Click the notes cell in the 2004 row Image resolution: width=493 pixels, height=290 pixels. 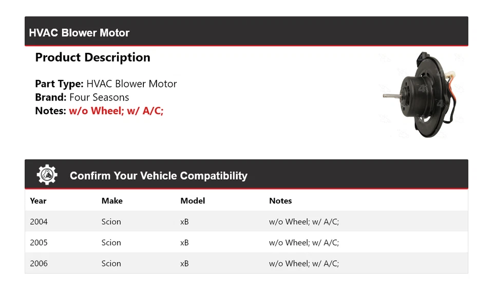pos(304,222)
